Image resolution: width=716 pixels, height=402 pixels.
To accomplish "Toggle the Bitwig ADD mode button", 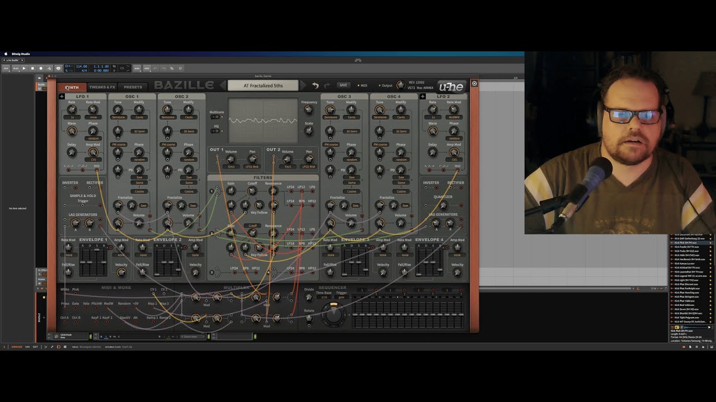I will point(136,68).
